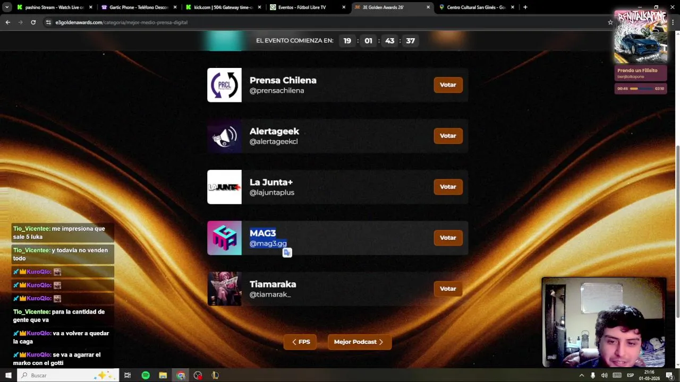Vote for Prensa Chilena

coord(448,85)
